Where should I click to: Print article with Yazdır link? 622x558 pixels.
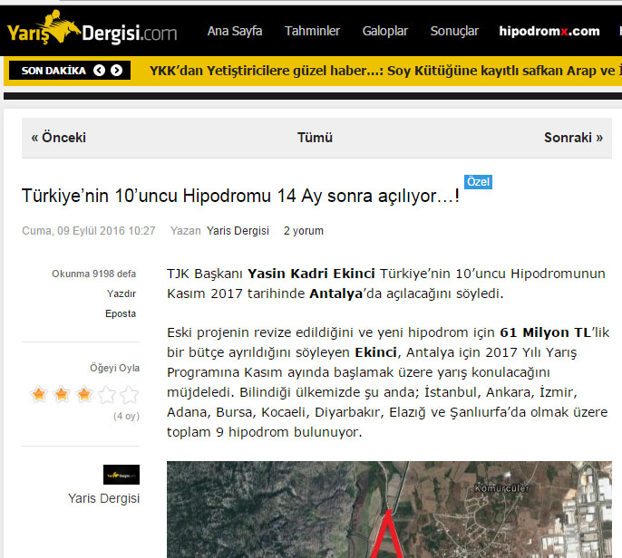click(121, 293)
